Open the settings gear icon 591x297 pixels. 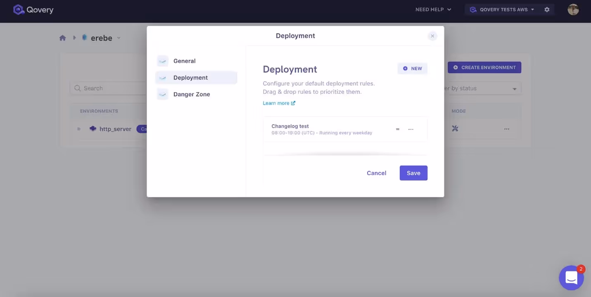tap(547, 10)
